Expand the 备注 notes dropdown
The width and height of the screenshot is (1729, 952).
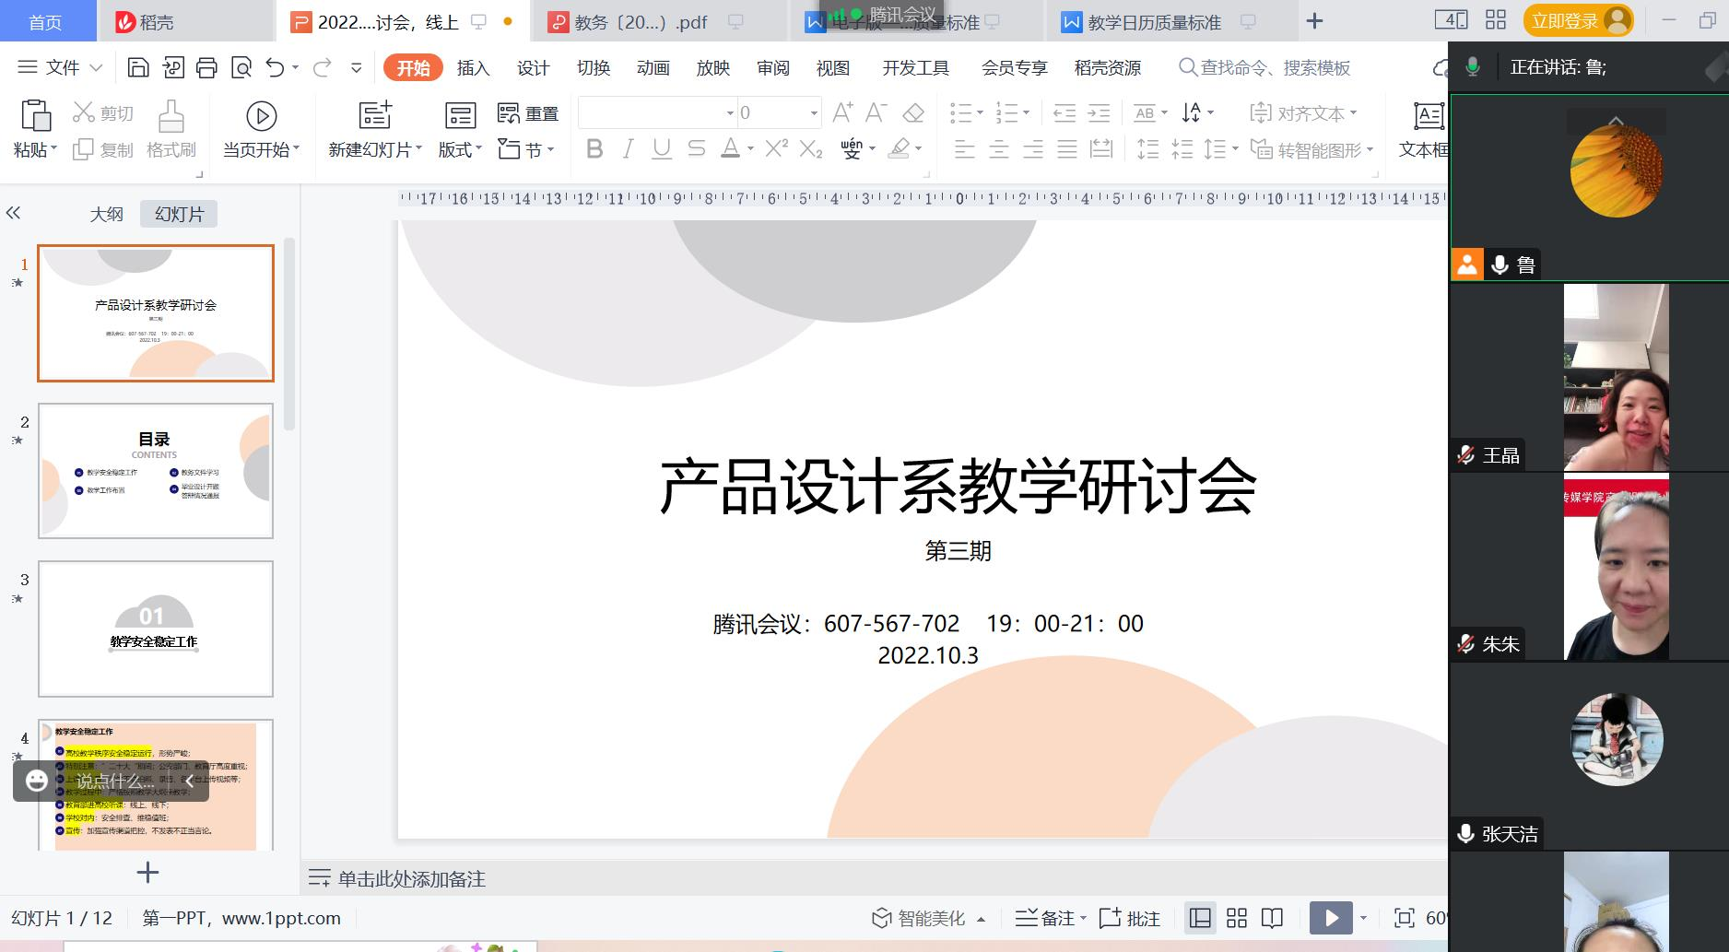(x=1085, y=918)
